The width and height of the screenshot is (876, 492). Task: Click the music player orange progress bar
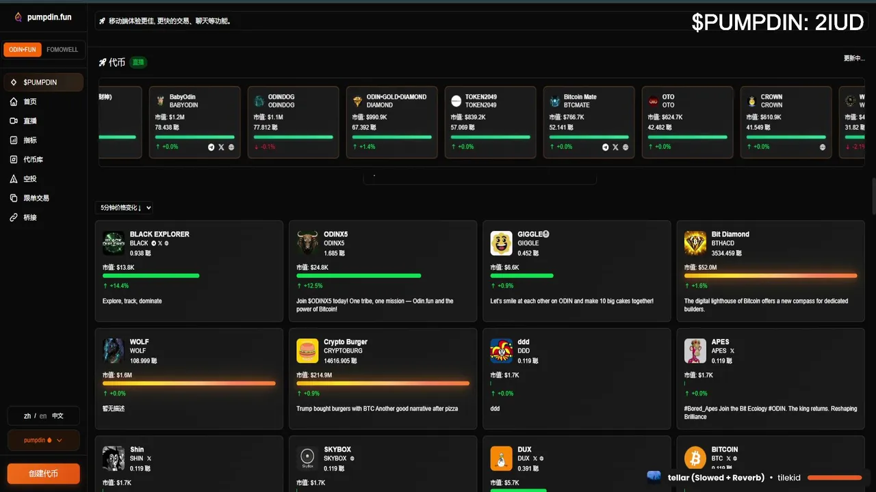pos(835,478)
